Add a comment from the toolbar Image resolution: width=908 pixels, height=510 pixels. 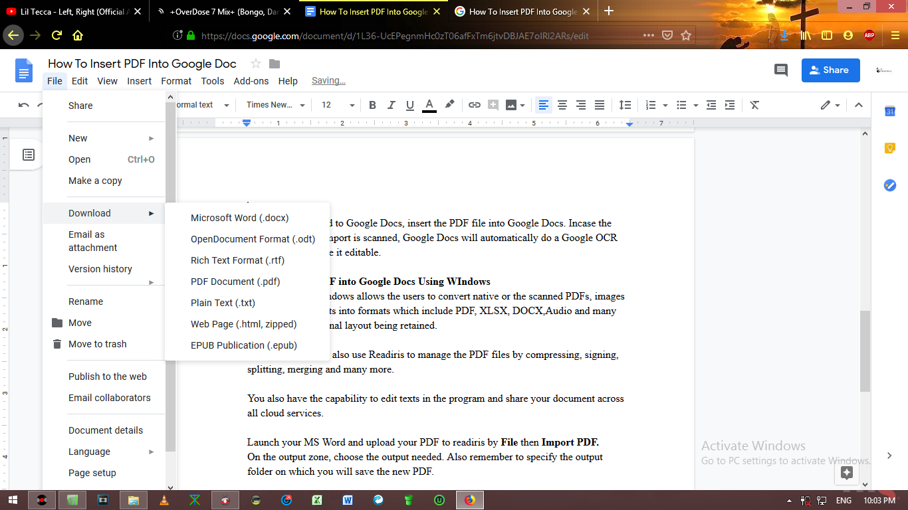click(x=493, y=105)
